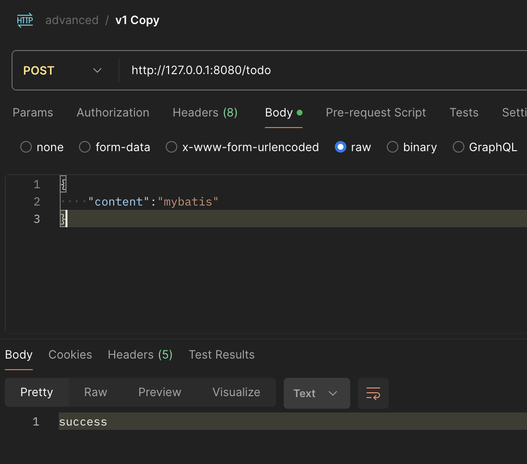Select the GraphQL body option
Screen dimensions: 527x464
tap(485, 147)
